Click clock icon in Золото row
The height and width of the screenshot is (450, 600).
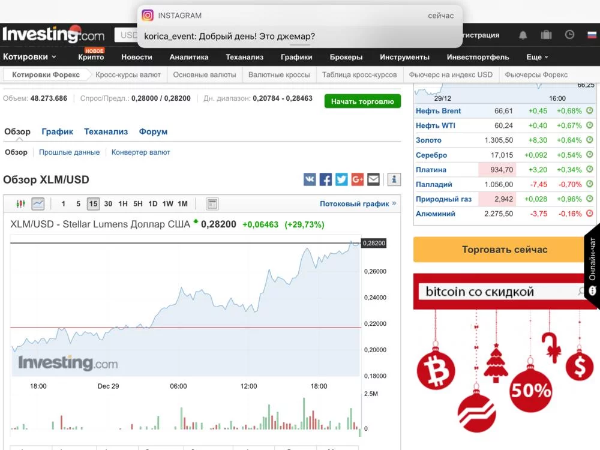click(x=590, y=140)
